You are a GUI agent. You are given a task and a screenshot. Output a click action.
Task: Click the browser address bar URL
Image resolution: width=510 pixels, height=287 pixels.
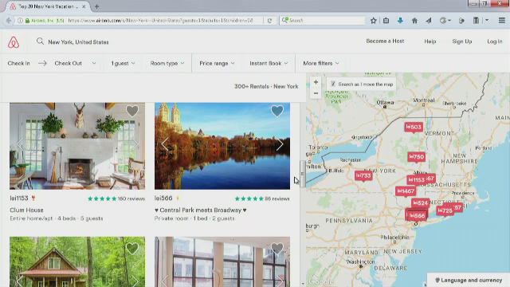pos(160,20)
